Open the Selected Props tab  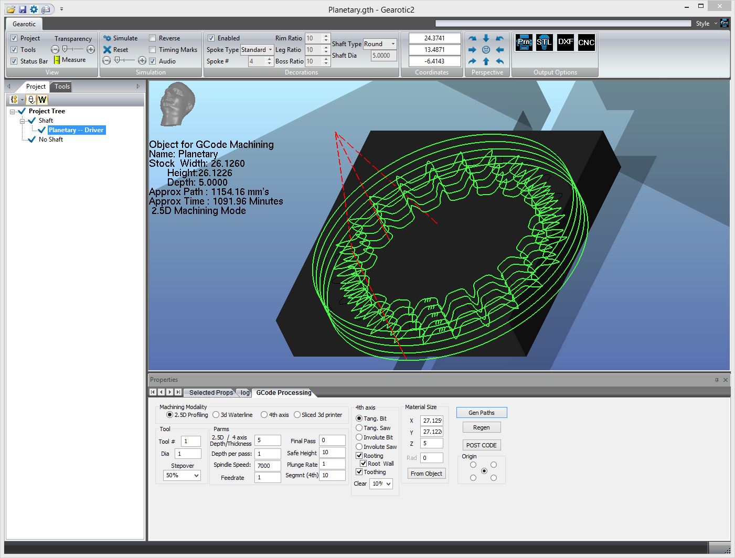210,392
